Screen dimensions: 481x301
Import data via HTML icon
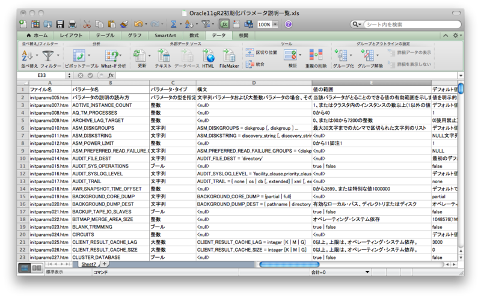(x=208, y=56)
